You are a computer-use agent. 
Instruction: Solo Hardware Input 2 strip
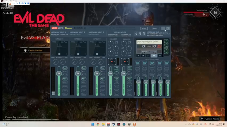coord(84,91)
